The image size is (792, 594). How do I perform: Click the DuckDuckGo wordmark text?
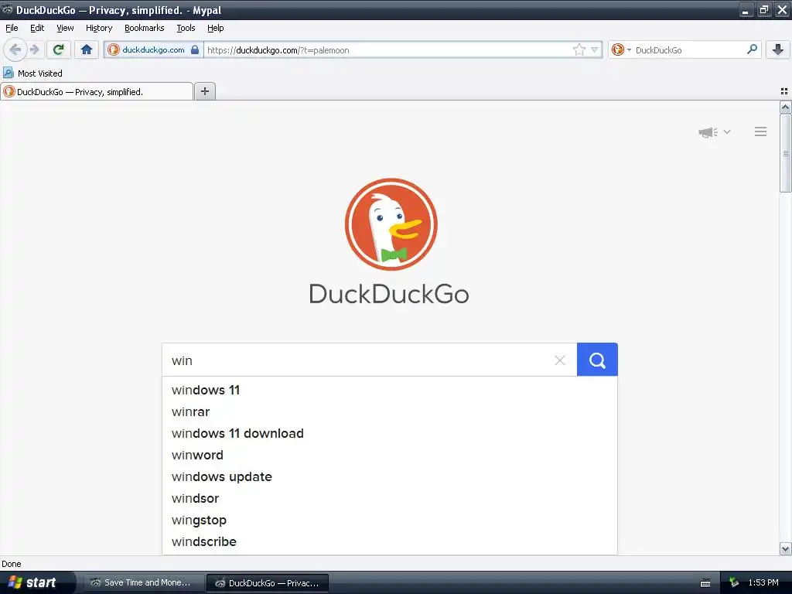coord(389,294)
